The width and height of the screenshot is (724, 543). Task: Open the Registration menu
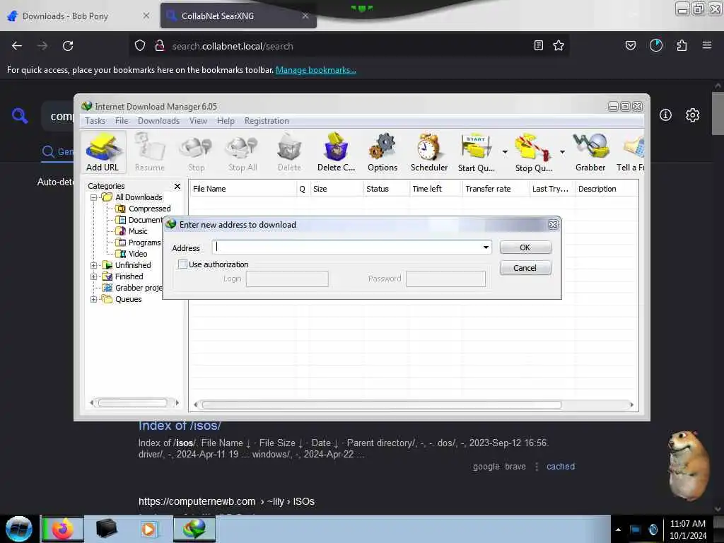pos(267,120)
